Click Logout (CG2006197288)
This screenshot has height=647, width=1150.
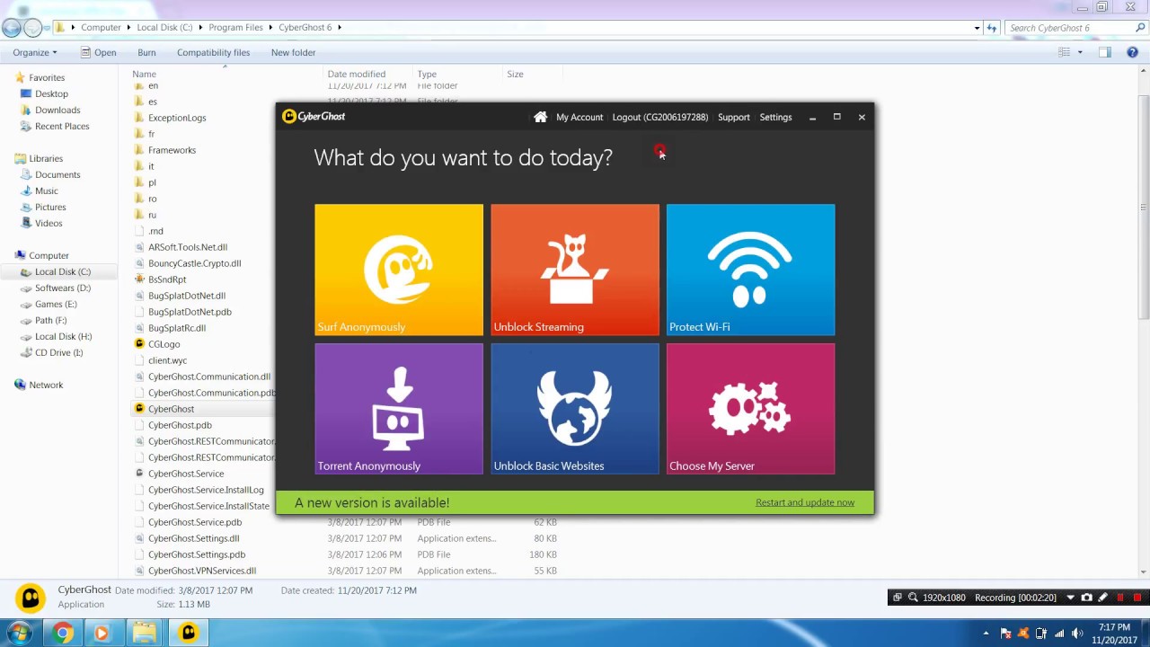click(660, 117)
